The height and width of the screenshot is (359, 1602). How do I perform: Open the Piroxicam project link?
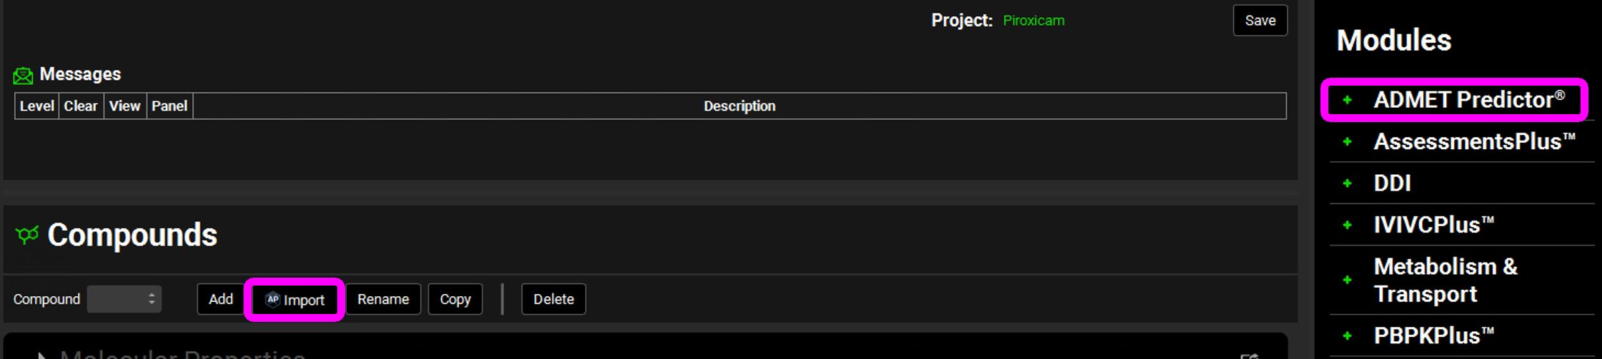(x=1033, y=21)
